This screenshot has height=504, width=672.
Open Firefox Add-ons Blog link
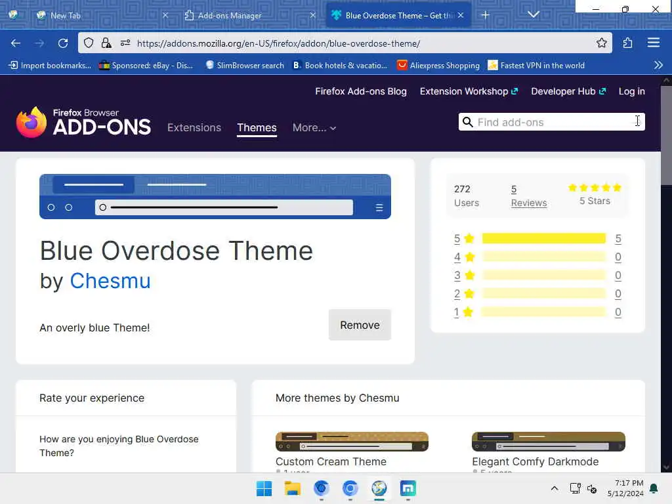pos(361,91)
